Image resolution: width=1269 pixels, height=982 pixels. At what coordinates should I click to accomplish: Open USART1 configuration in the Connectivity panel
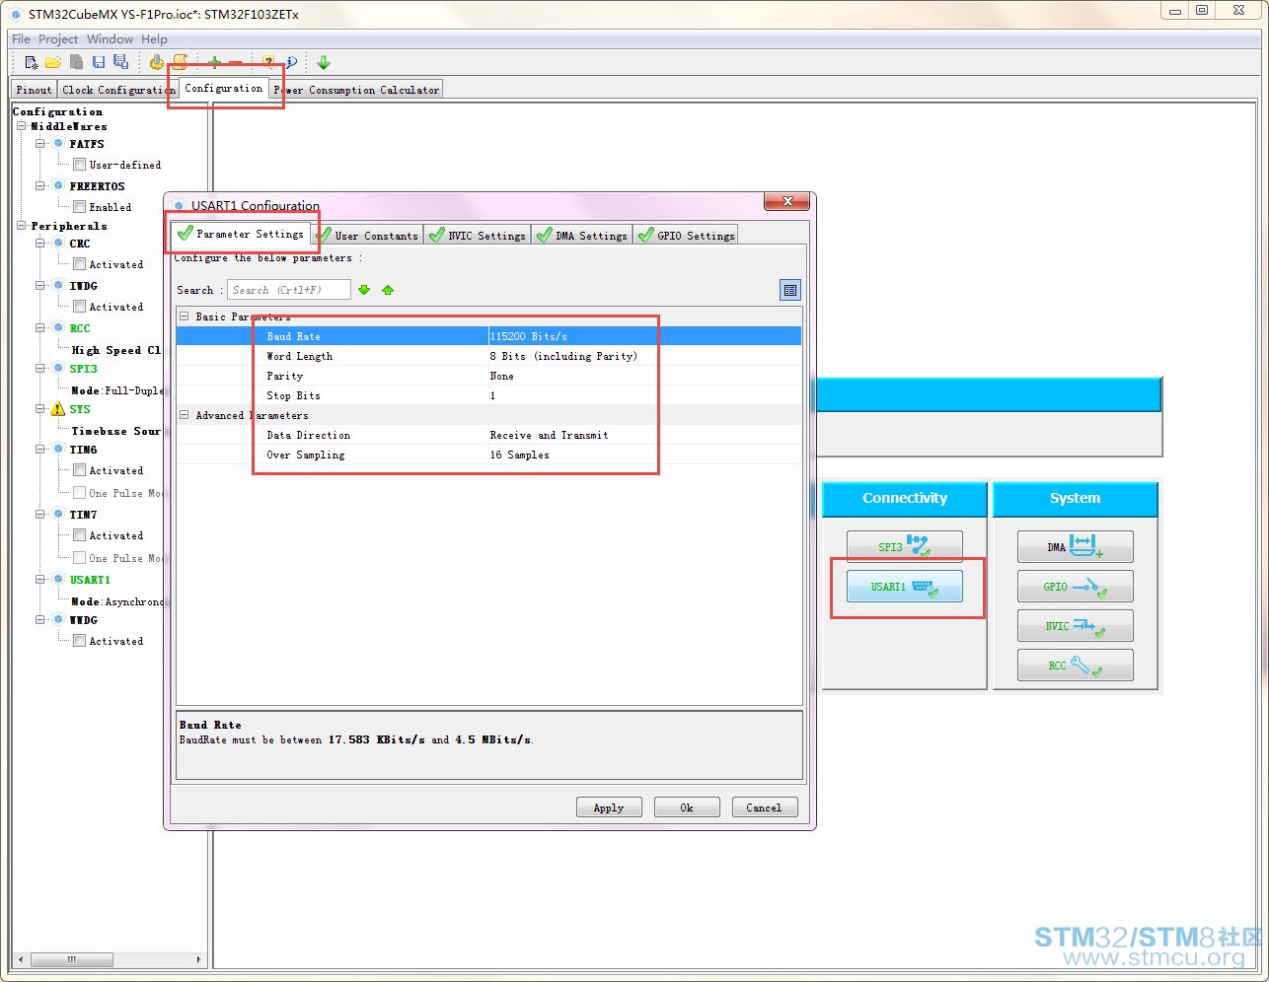tap(904, 587)
